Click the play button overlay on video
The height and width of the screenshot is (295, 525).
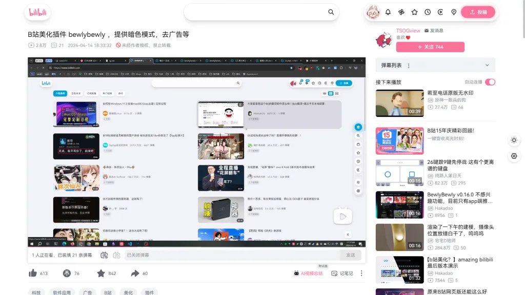coord(342,217)
